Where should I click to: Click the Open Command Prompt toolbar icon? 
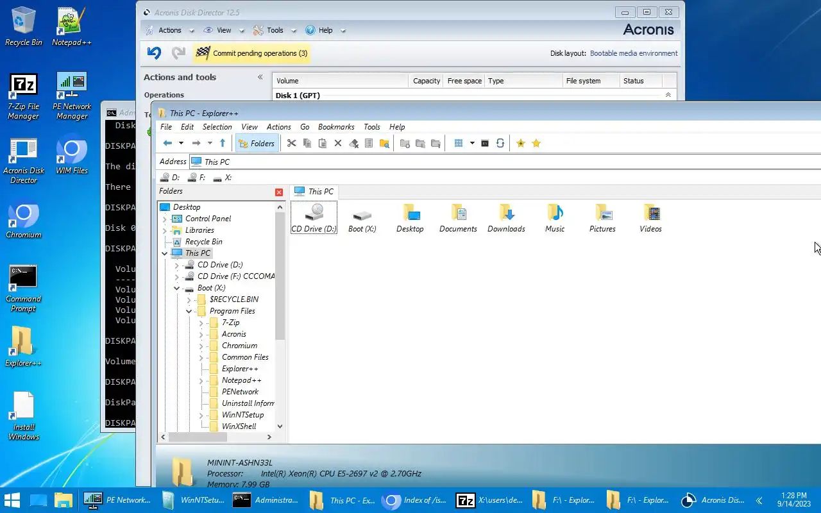485,143
